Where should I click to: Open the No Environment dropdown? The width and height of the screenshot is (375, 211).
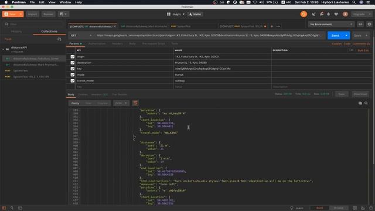pyautogui.click(x=331, y=24)
